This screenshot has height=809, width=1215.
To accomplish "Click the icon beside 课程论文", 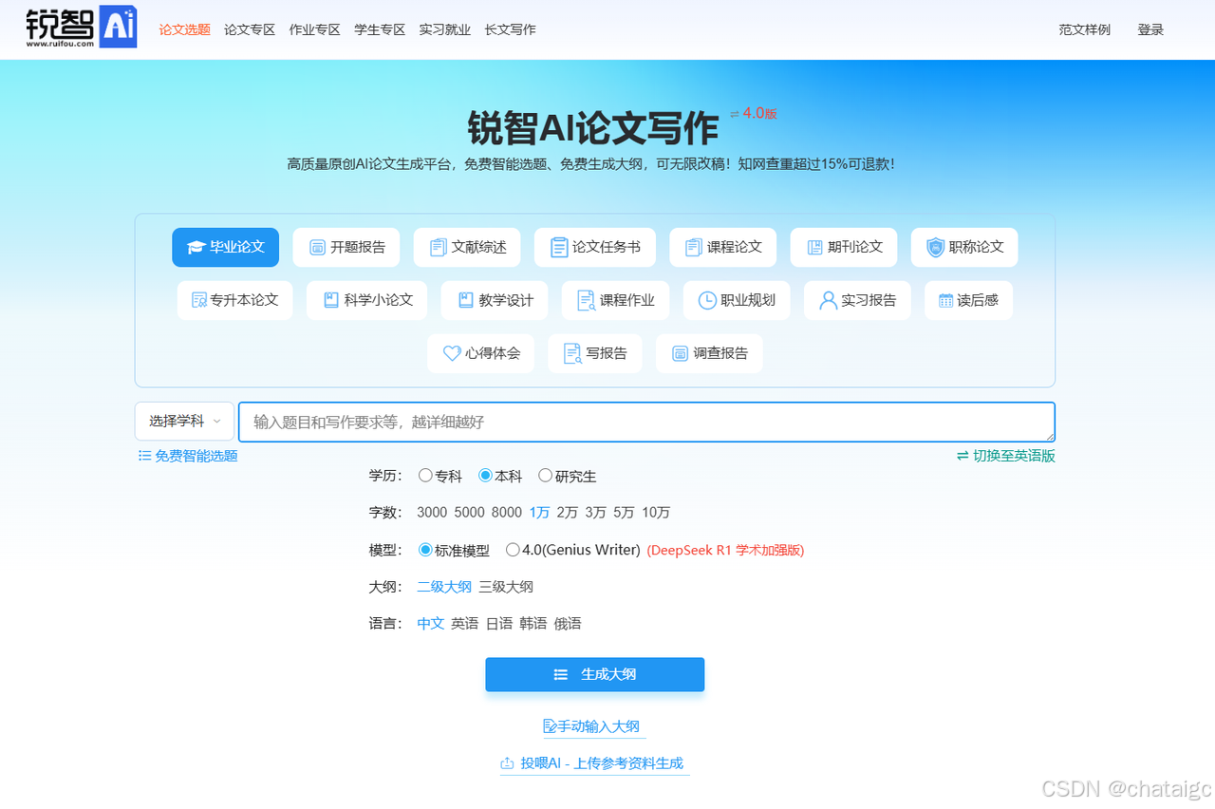I will click(694, 248).
